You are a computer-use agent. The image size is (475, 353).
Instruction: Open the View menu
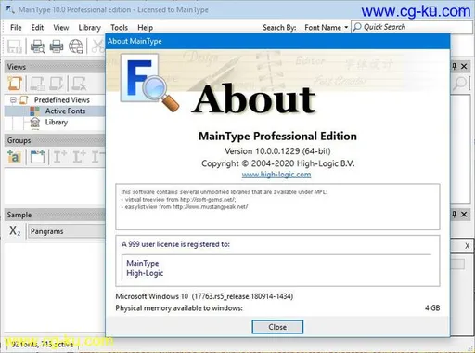point(61,28)
